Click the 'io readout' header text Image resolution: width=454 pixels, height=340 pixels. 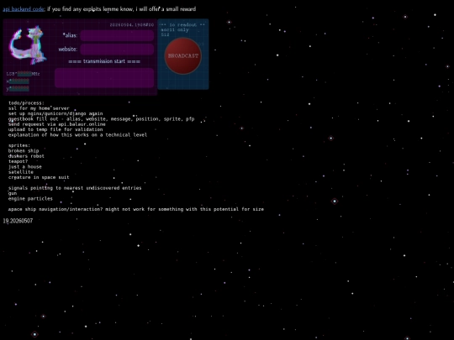click(182, 25)
